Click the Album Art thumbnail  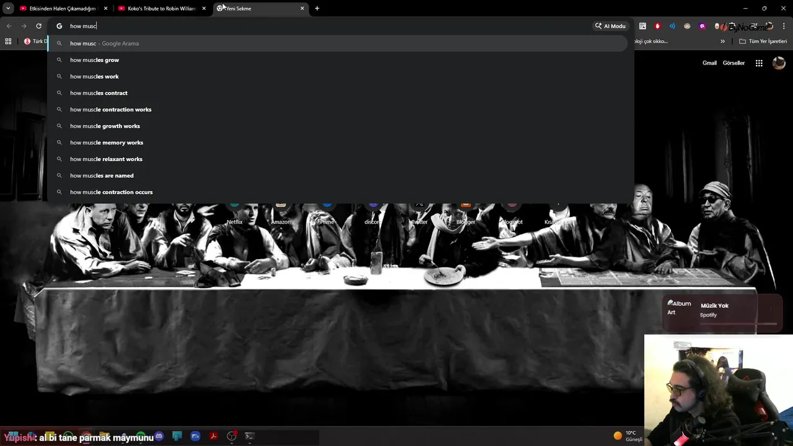[x=679, y=308]
